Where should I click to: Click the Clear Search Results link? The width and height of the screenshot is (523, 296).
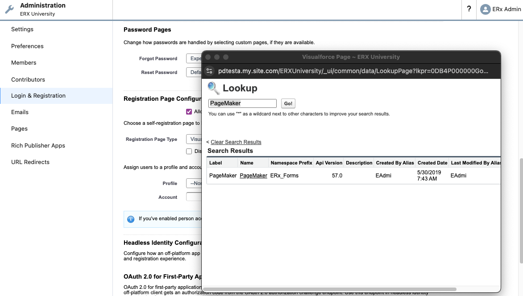tap(236, 142)
